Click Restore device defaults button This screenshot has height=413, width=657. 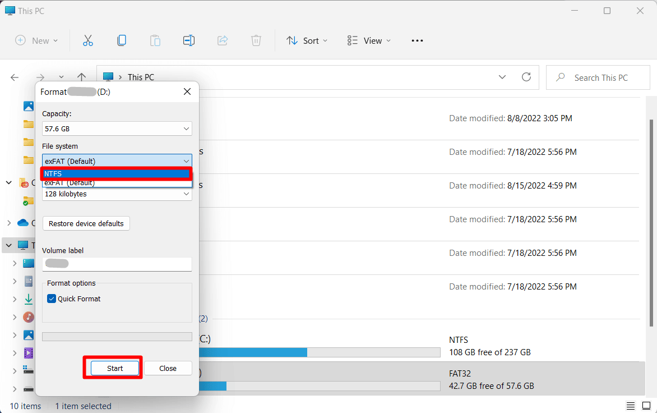pos(86,223)
